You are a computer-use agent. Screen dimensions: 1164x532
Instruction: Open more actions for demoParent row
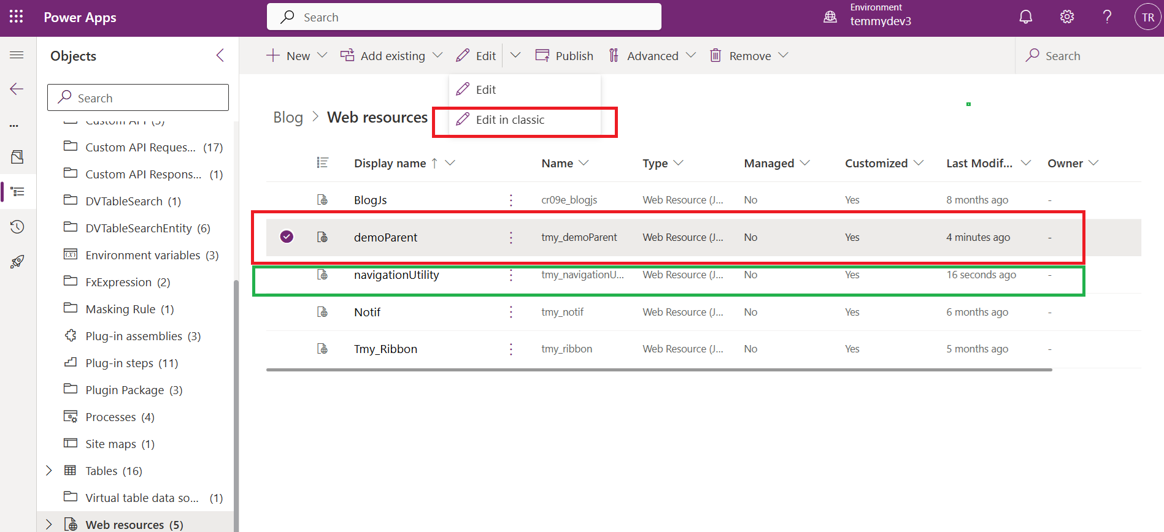pyautogui.click(x=511, y=237)
